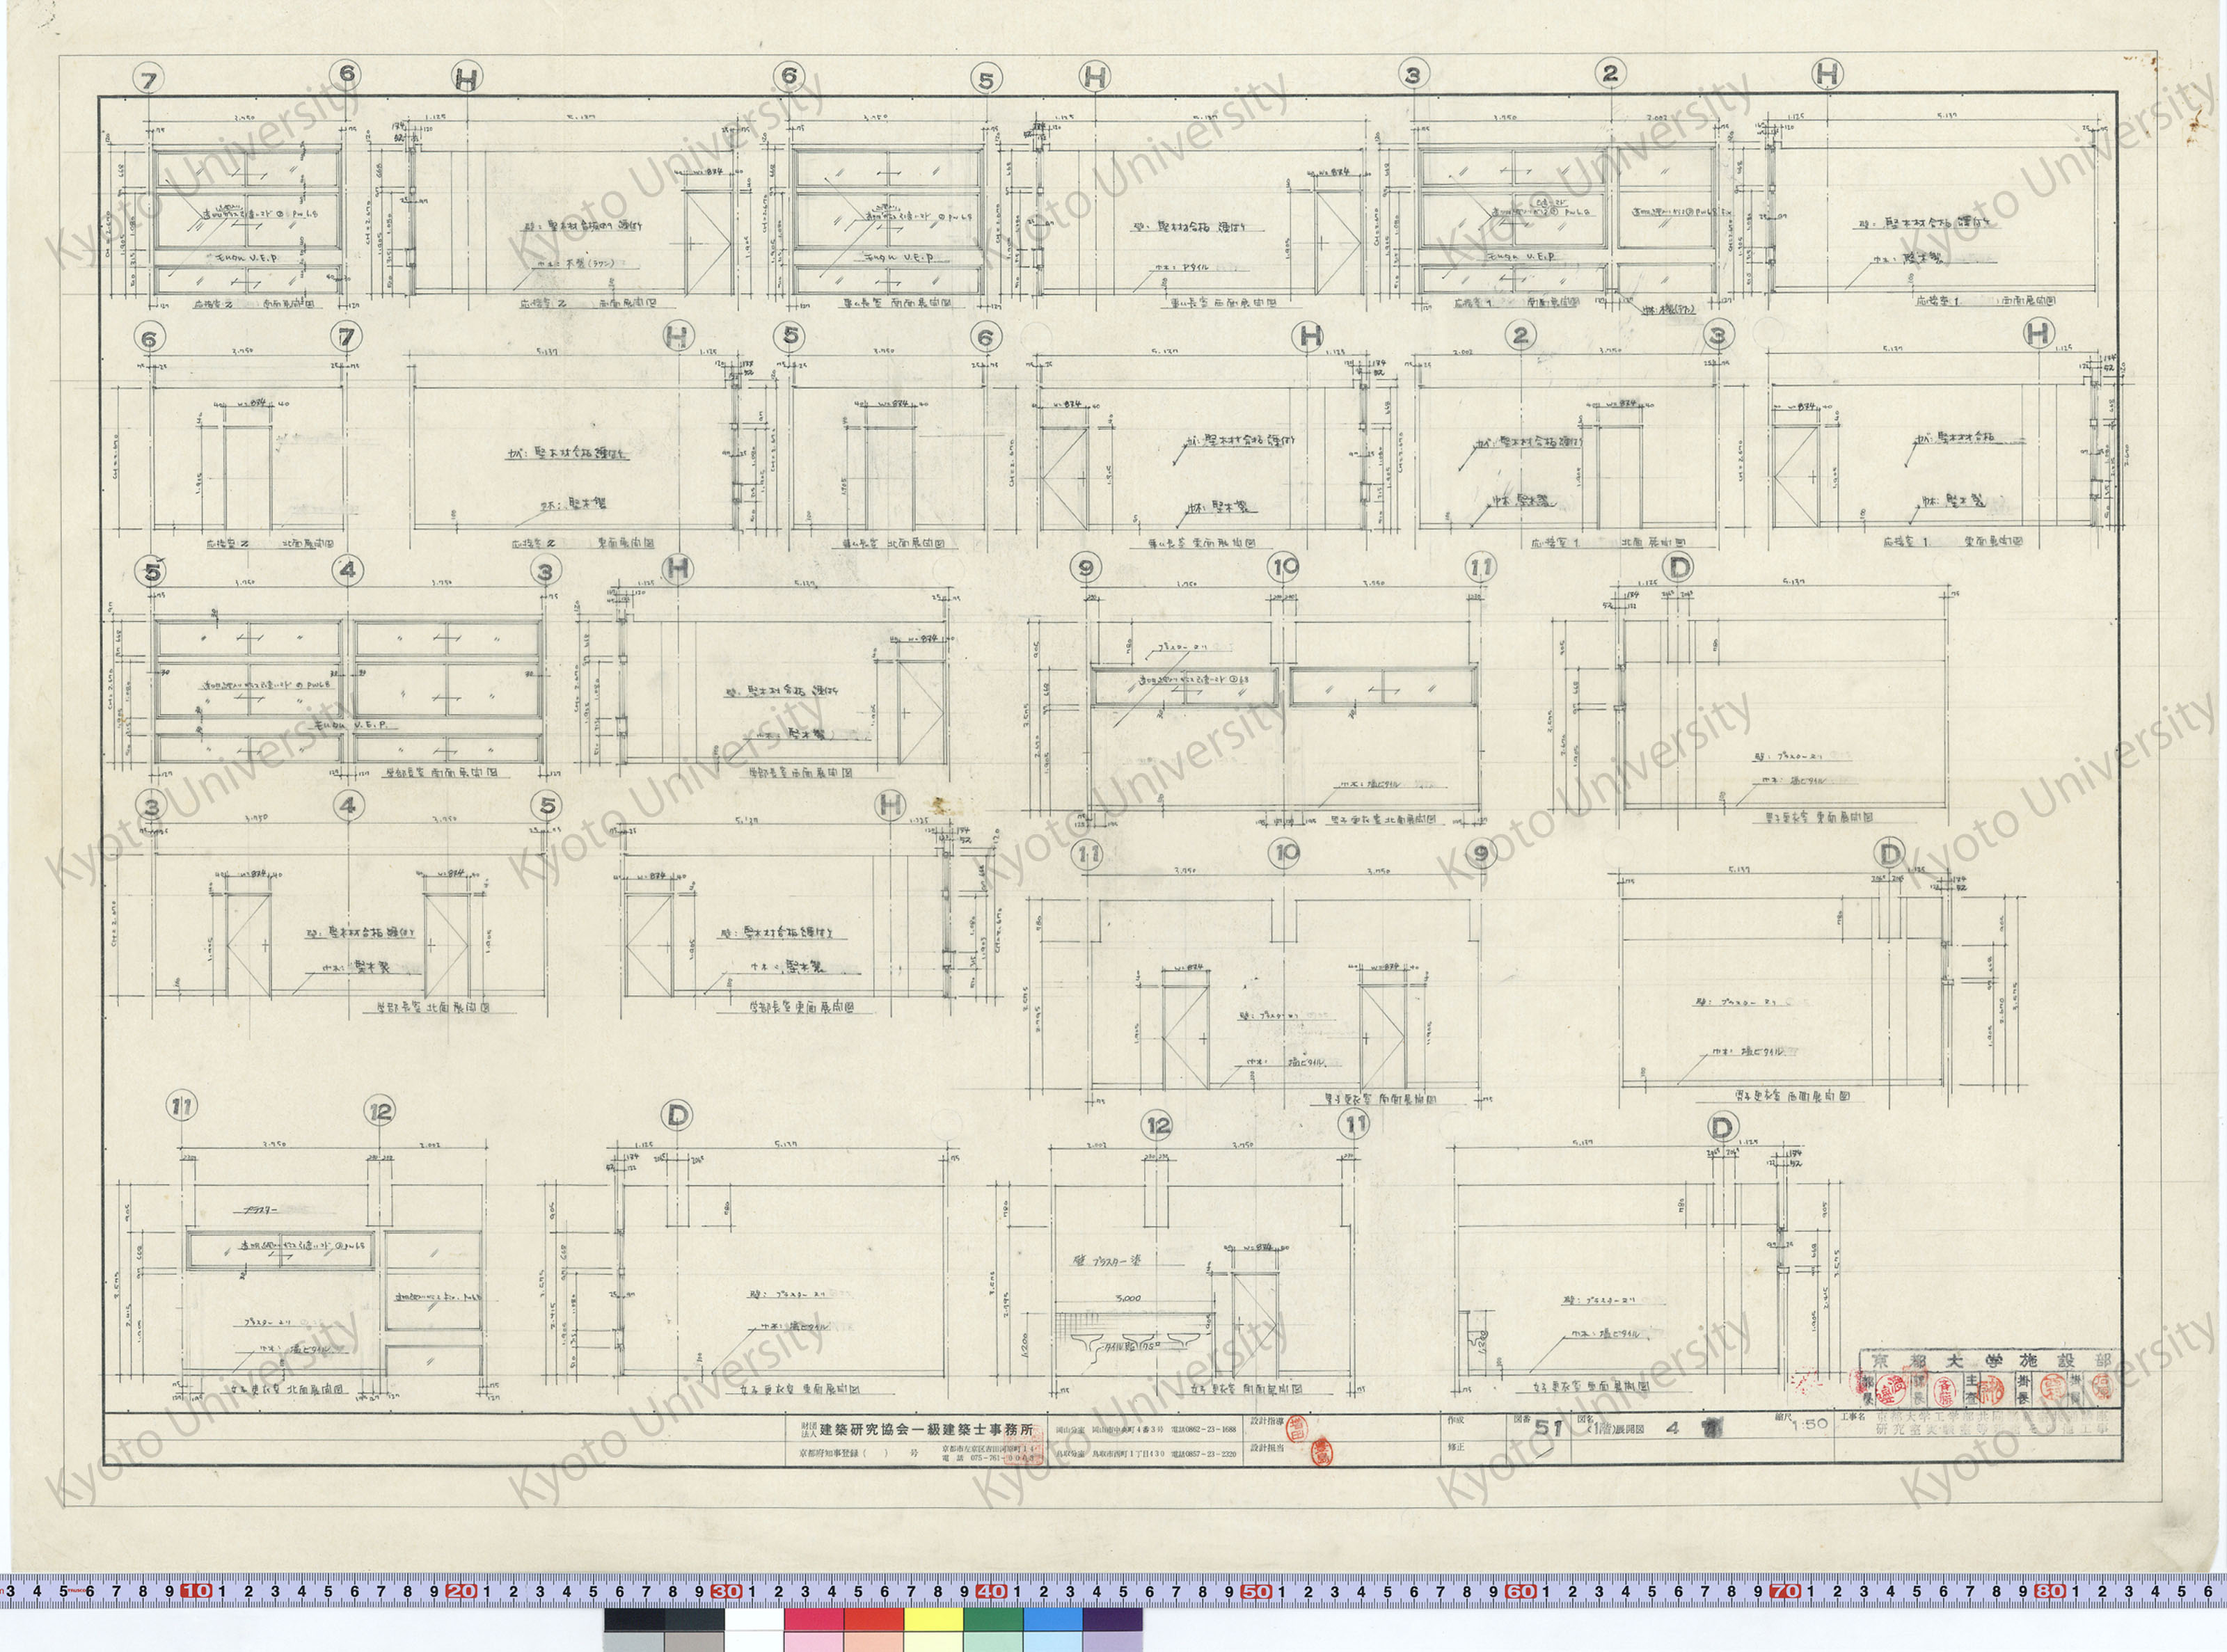Click the green swatch on the color chart

coord(993,1619)
